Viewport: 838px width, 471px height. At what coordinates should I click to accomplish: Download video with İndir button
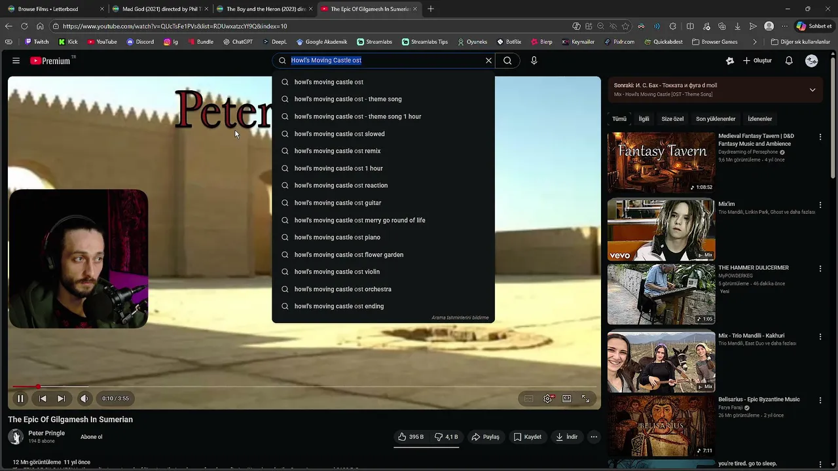click(566, 436)
